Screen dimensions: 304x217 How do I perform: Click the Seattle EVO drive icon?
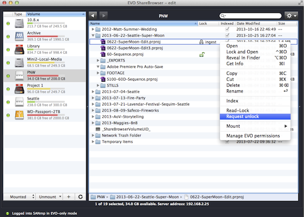[x=20, y=102]
